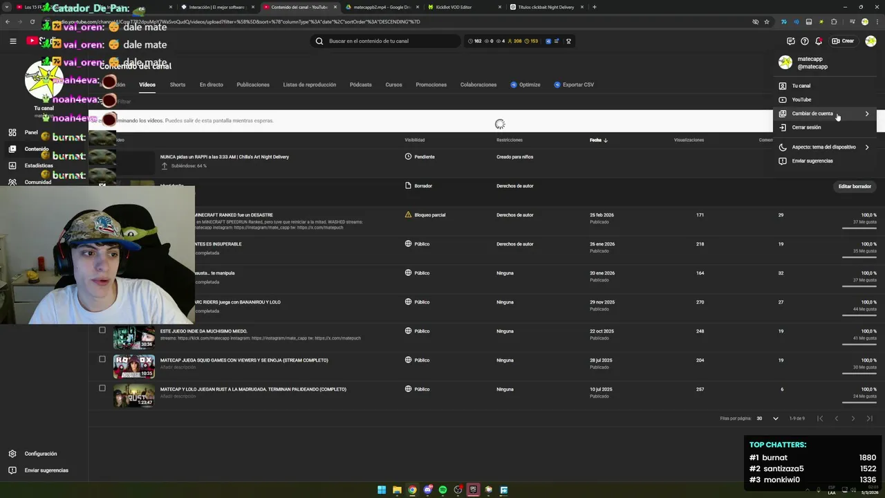Open Chrome three-dot menu
This screenshot has width=885, height=498.
pyautogui.click(x=877, y=21)
